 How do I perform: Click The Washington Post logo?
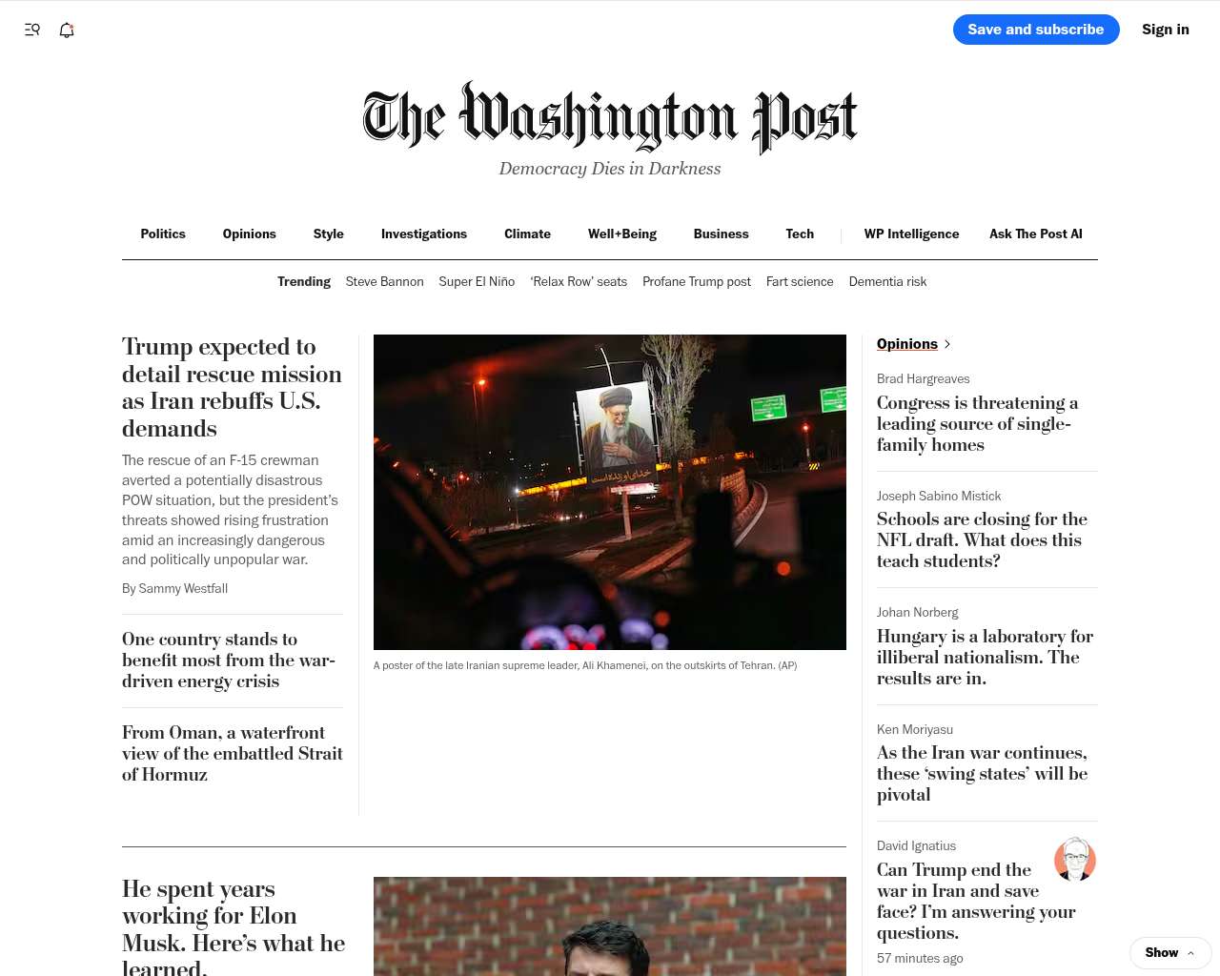pyautogui.click(x=610, y=118)
